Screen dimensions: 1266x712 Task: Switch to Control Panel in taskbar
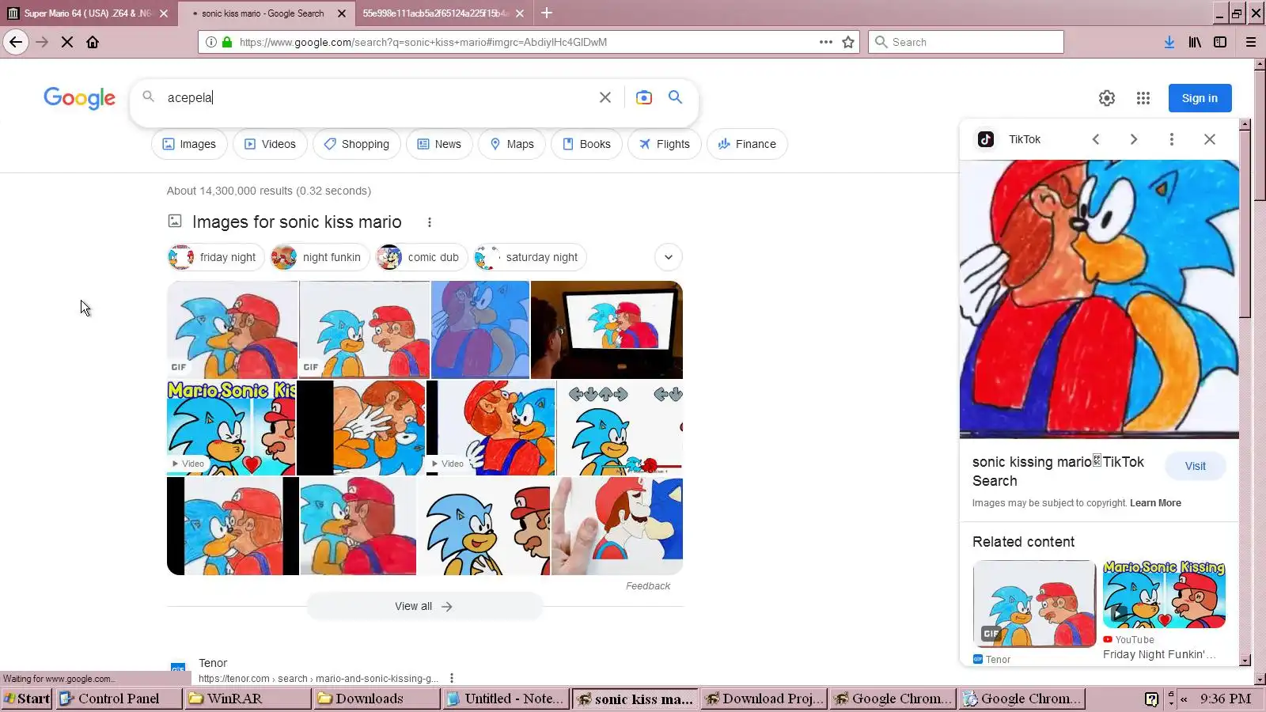tap(119, 699)
